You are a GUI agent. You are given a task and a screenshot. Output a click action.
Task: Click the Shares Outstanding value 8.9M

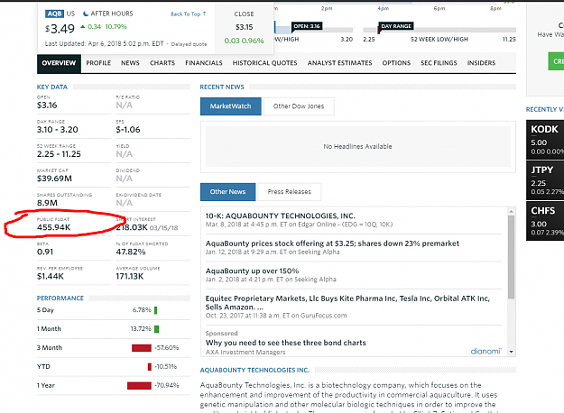[47, 203]
